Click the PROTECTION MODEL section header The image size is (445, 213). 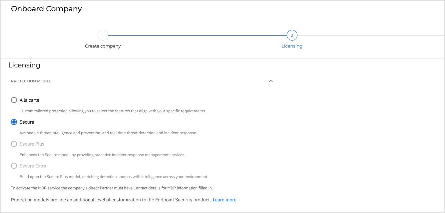31,81
